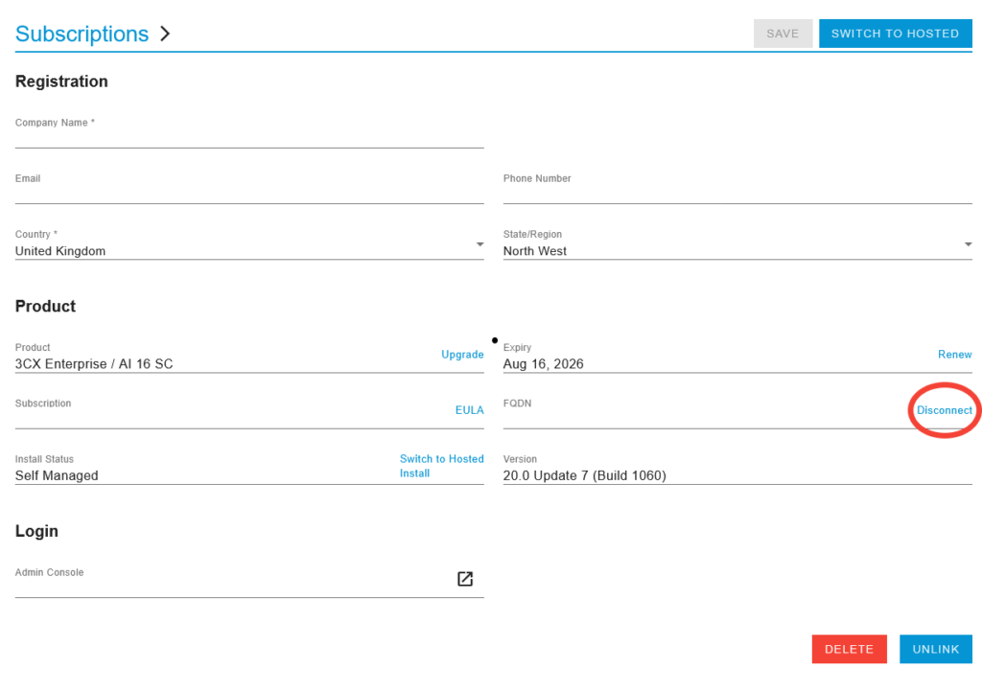This screenshot has height=693, width=982.
Task: Open the EULA link
Action: coord(469,410)
